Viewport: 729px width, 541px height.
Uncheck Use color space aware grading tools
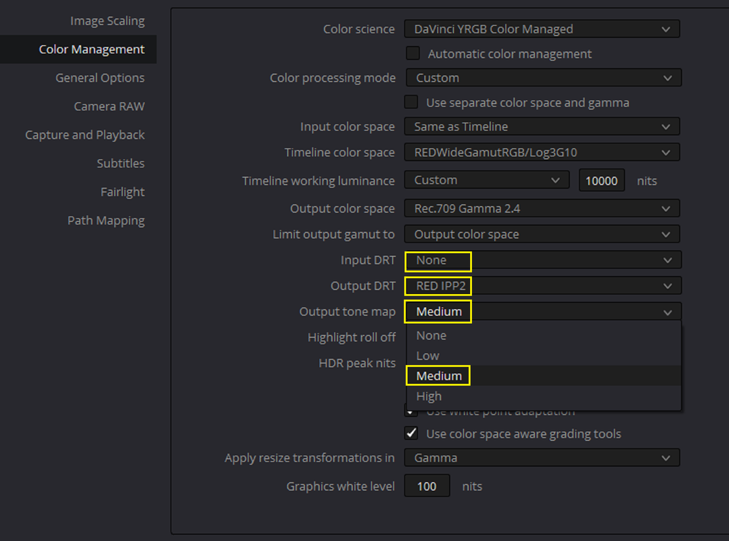click(411, 433)
